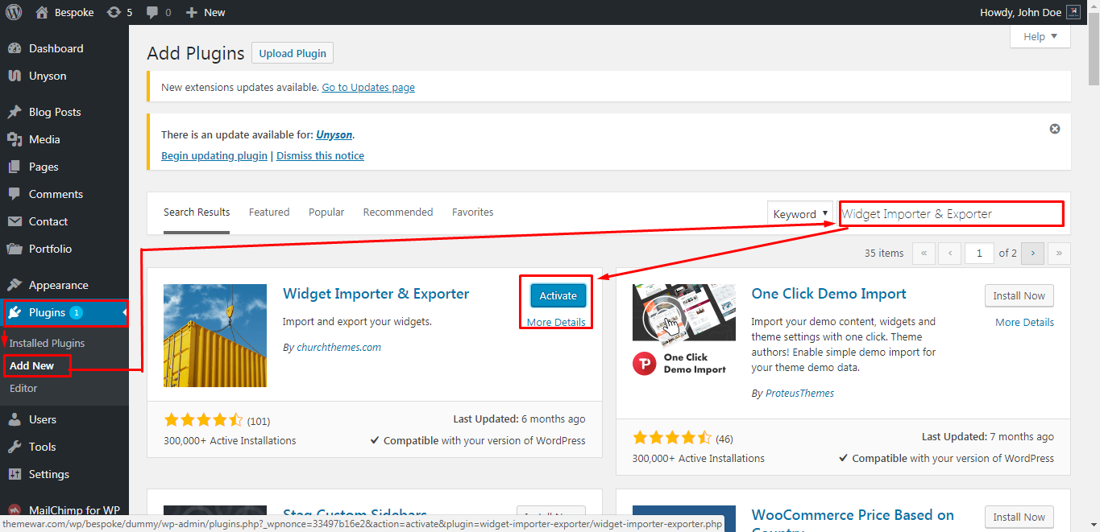Click the WordPress logo icon
Screen dimensions: 1100x532
[x=14, y=12]
